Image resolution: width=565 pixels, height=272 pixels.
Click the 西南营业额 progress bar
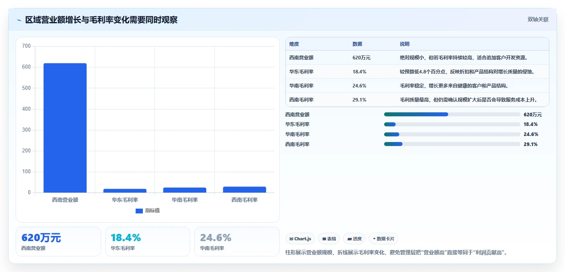click(x=452, y=114)
